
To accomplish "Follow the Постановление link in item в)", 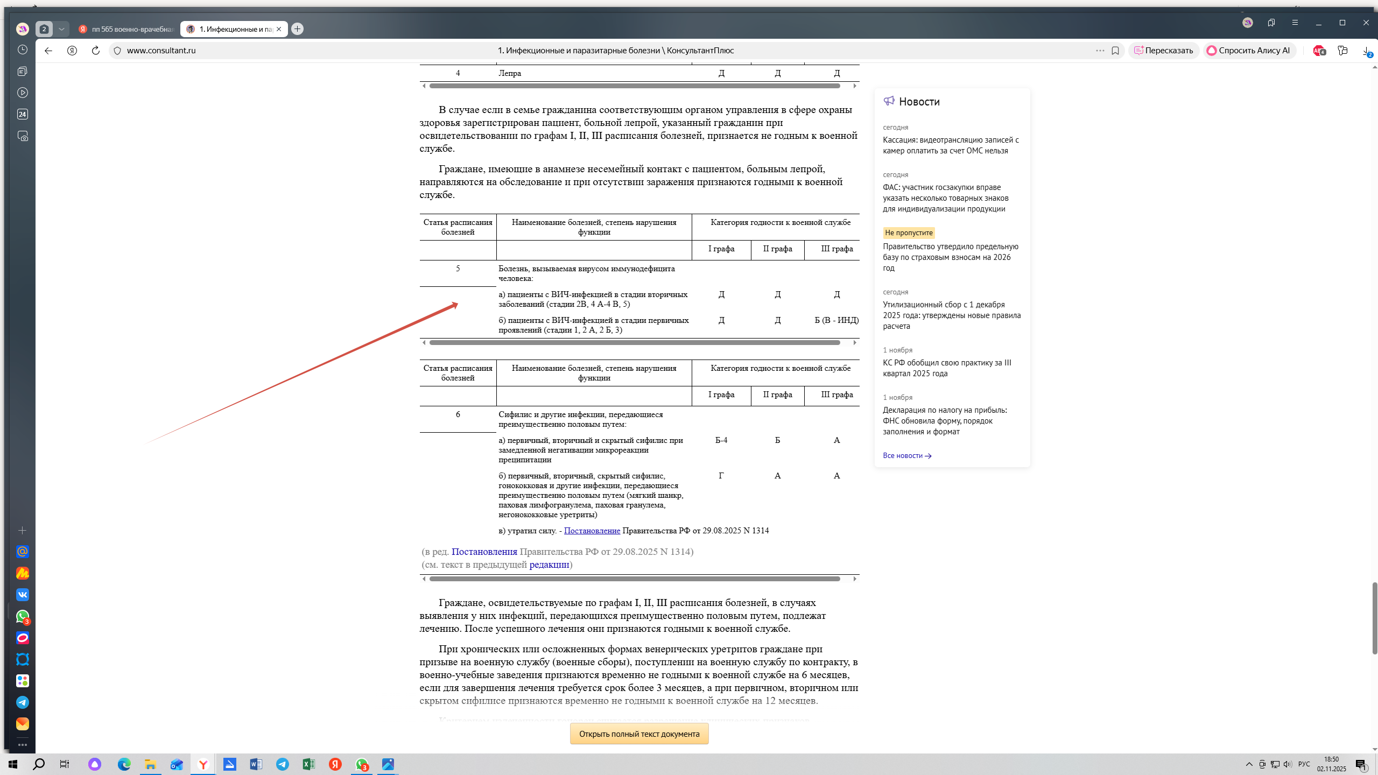I will [x=592, y=531].
